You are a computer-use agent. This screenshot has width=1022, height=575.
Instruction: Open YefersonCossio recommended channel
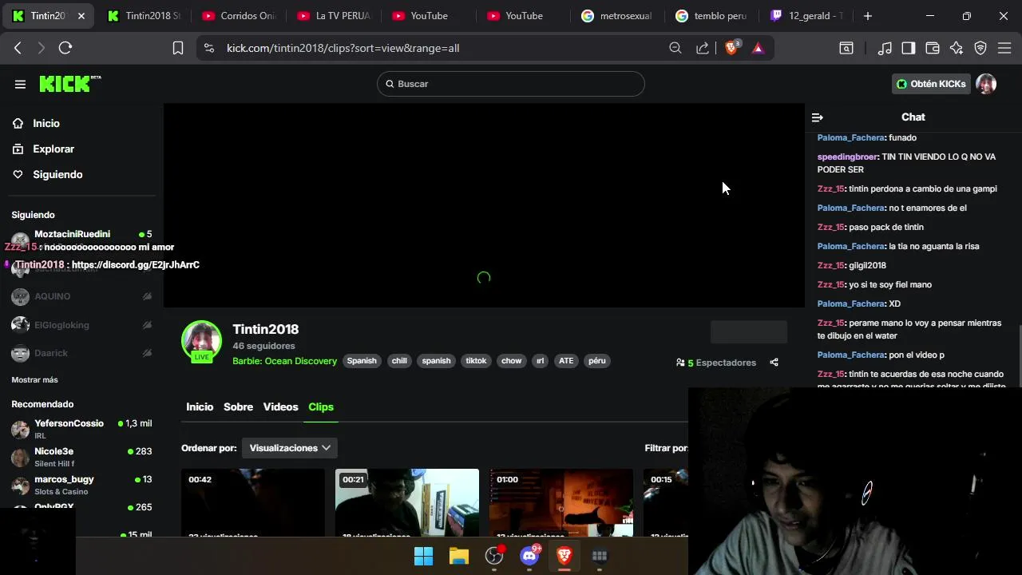(x=81, y=429)
